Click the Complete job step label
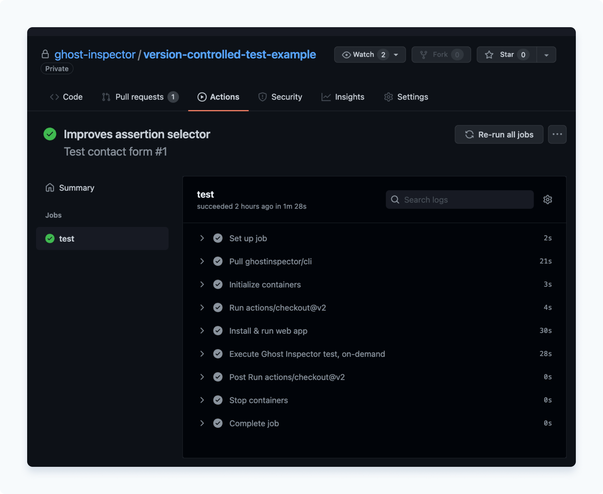This screenshot has width=603, height=494. pyautogui.click(x=254, y=423)
